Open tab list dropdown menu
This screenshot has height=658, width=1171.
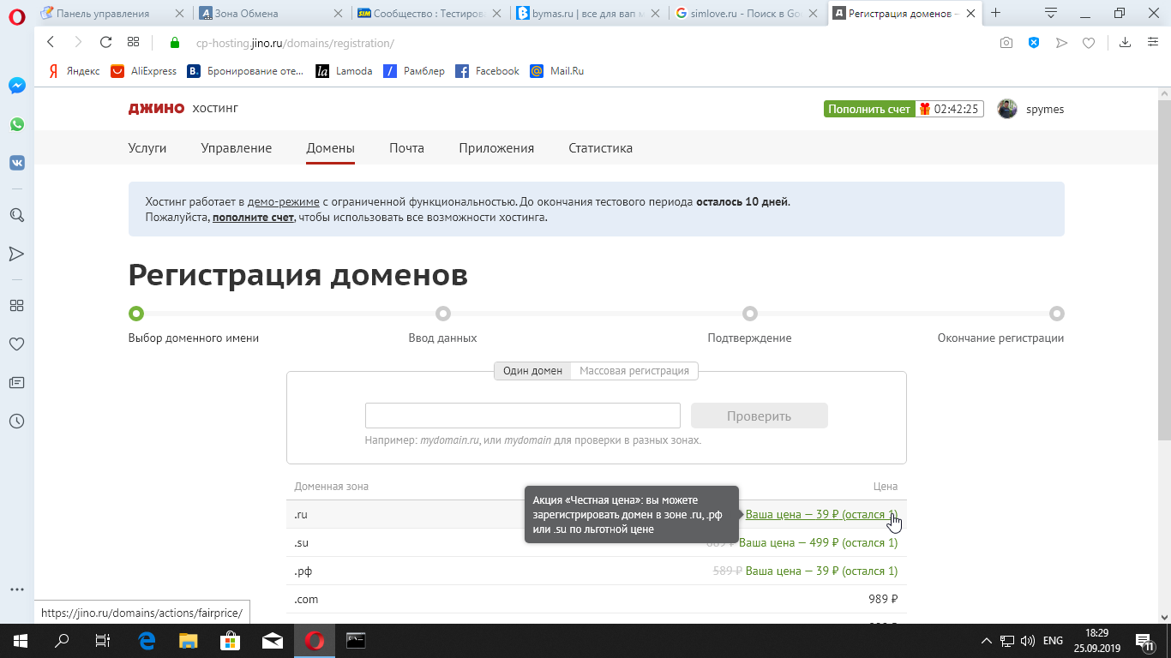pyautogui.click(x=1050, y=13)
